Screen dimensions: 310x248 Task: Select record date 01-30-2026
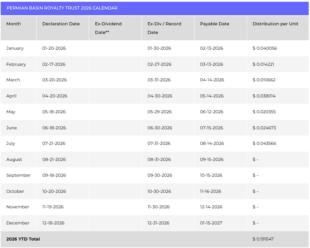159,48
